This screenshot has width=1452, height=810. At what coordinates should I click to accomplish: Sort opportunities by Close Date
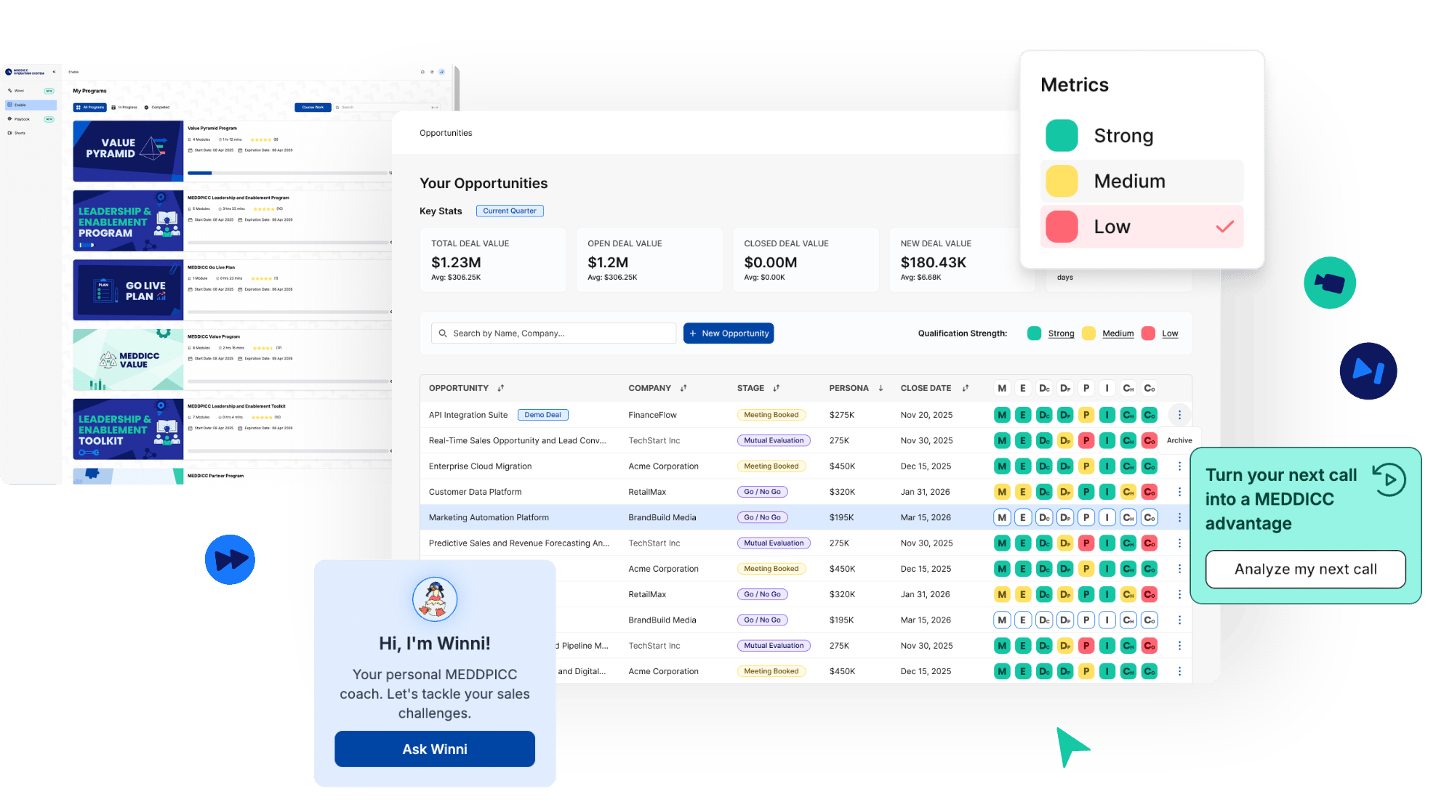pos(965,388)
